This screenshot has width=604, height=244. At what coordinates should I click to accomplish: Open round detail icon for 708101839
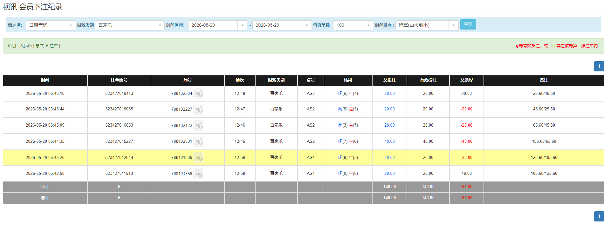199,158
